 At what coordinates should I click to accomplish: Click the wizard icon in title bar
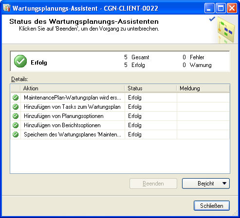click(x=7, y=8)
